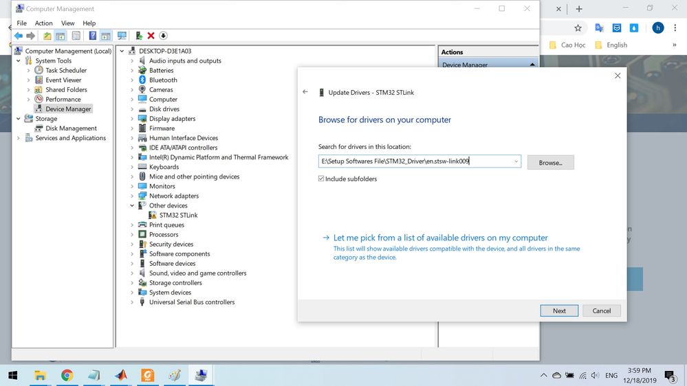The image size is (687, 386).
Task: Select Sound, video and game controllers
Action: pos(197,273)
